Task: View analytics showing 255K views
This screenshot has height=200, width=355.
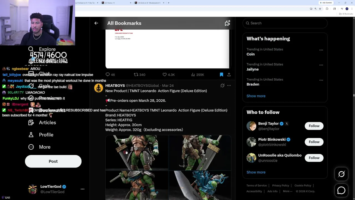Action: pos(197,75)
